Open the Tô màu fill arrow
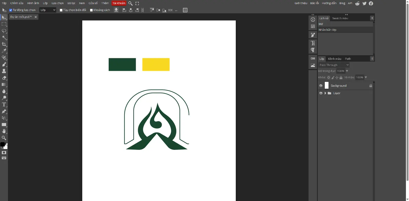Screen dimensions: 409x201 [366, 77]
